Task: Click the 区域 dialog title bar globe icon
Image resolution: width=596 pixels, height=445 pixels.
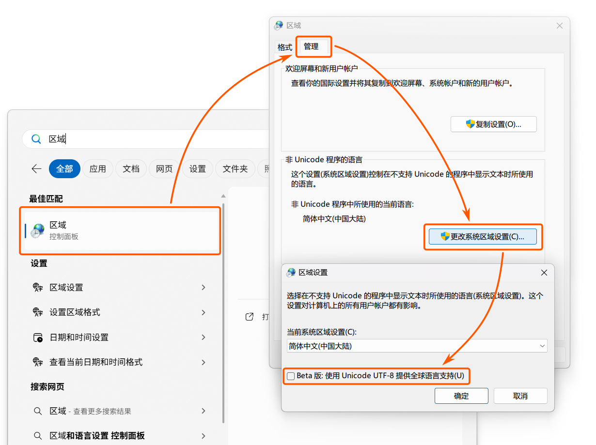Action: [x=278, y=25]
